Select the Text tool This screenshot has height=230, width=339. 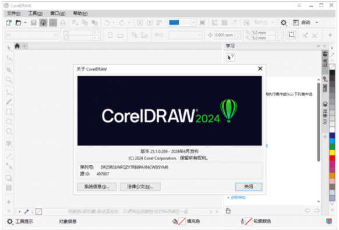pos(9,144)
